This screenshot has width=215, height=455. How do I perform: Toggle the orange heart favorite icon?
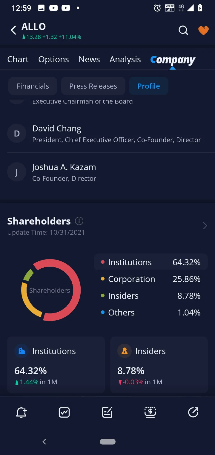pos(203,31)
